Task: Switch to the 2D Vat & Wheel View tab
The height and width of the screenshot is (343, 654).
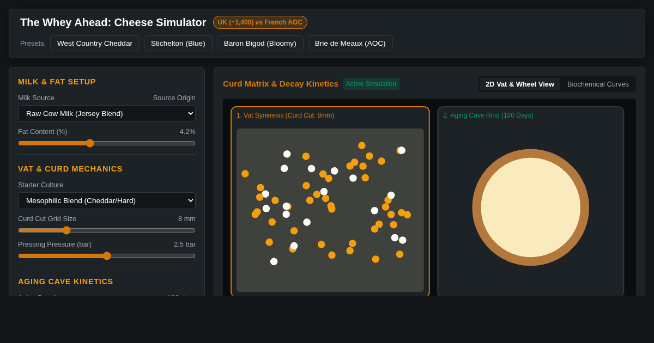Action: (520, 84)
